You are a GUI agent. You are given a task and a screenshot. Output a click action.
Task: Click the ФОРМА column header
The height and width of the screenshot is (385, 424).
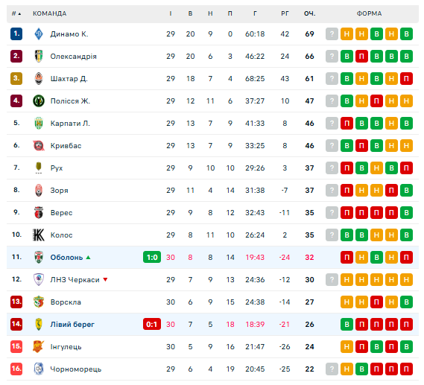[x=369, y=13]
